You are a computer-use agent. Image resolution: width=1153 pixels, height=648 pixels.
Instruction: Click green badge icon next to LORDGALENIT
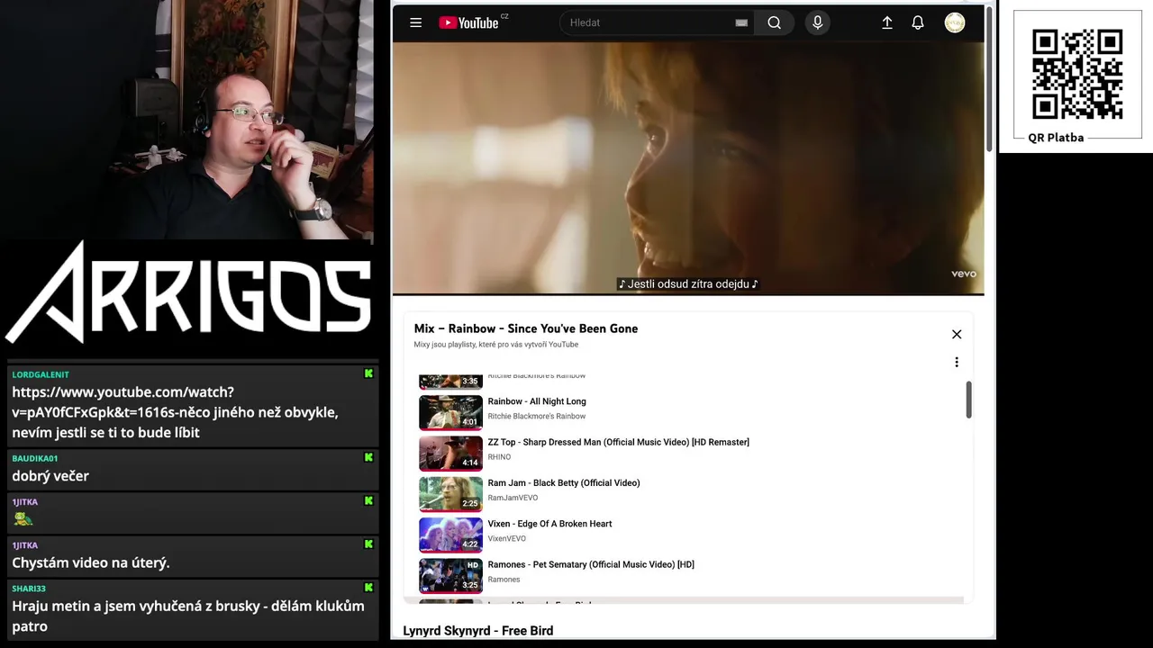[x=368, y=373]
